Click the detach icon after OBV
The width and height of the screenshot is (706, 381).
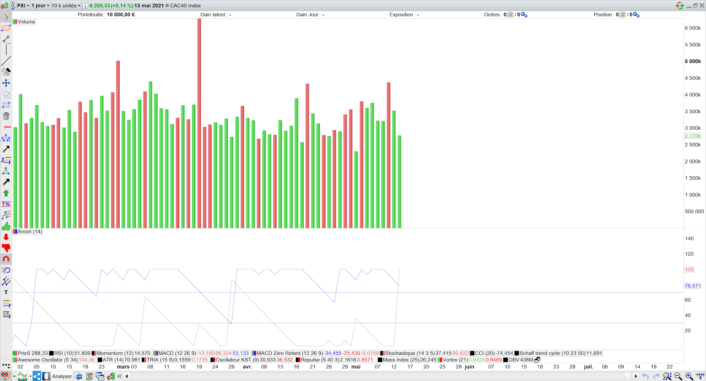point(537,360)
